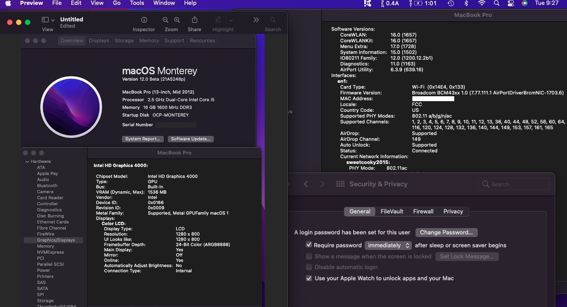
Task: Select the General tab in Security & Privacy
Action: click(x=360, y=211)
